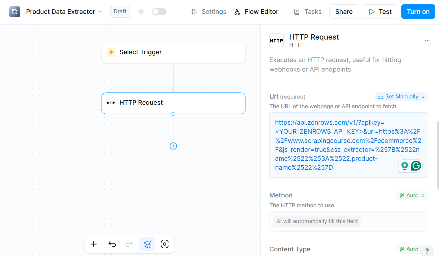Image resolution: width=439 pixels, height=256 pixels.
Task: Click the auto-arrange clean up icon
Action: coord(147,244)
